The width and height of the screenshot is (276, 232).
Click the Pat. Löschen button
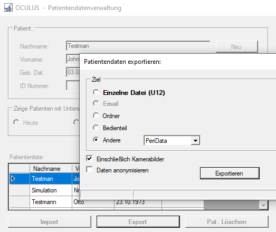227,222
